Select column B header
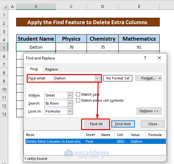174x164 pixels. (x=36, y=7)
